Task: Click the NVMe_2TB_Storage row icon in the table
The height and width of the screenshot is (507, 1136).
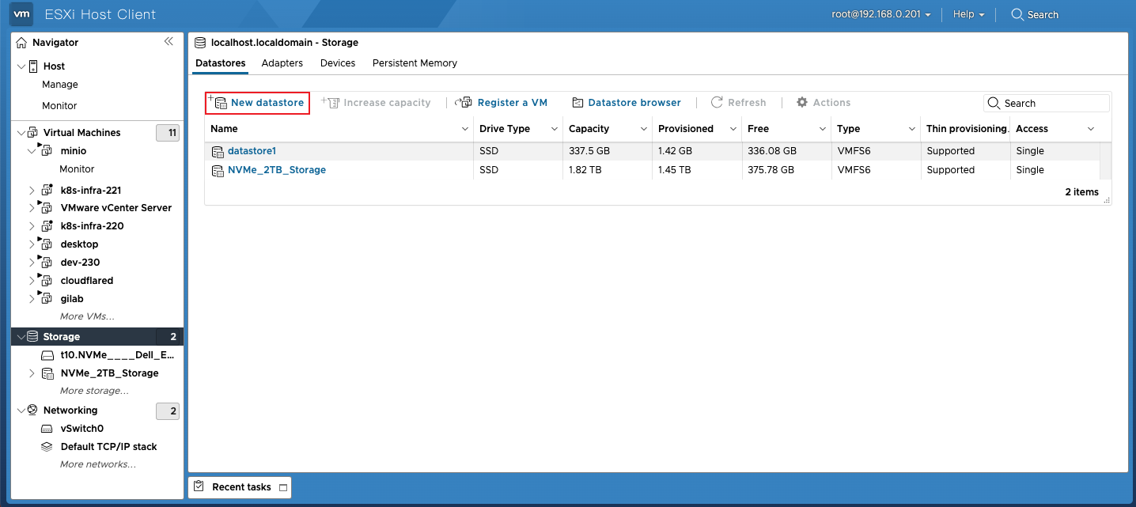Action: coord(218,170)
